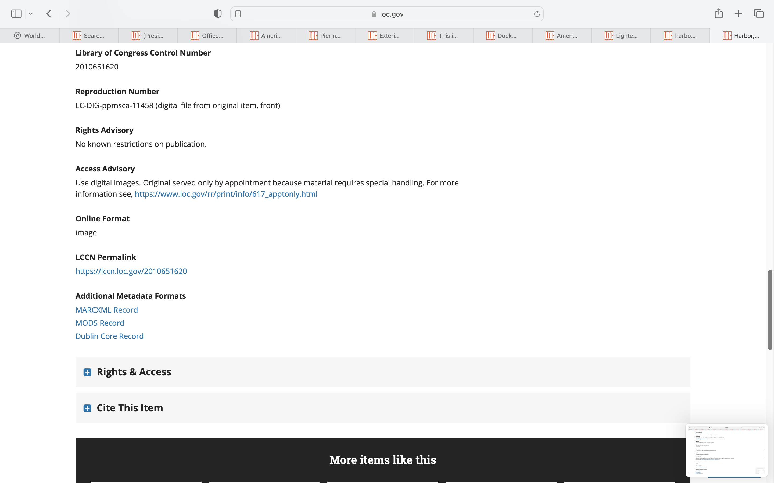Open the Share menu icon
This screenshot has width=774, height=483.
(719, 14)
